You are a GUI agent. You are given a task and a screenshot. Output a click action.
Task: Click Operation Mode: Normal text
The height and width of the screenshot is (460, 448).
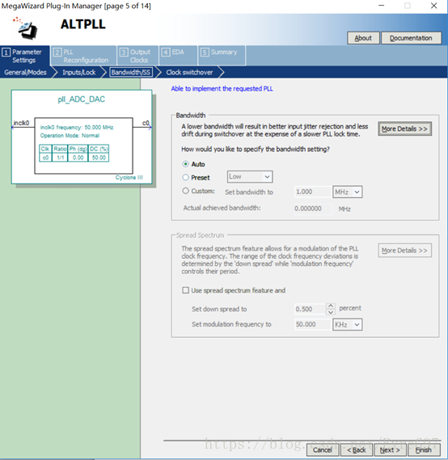tap(70, 136)
